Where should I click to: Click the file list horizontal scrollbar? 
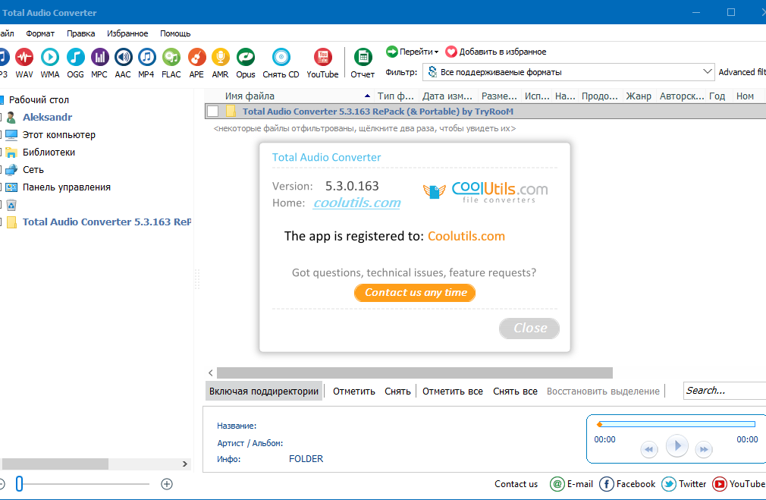[x=415, y=373]
